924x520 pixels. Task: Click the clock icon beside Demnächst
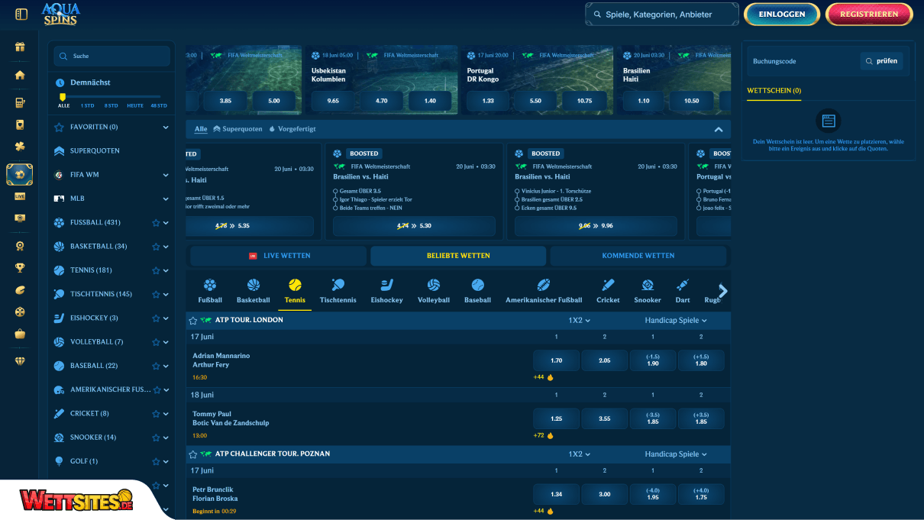tap(60, 82)
